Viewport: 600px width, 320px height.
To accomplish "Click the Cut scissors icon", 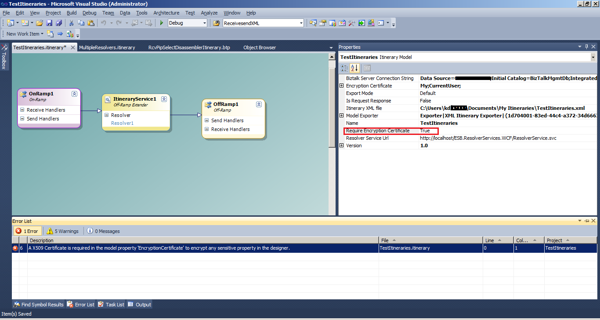I will [x=71, y=23].
